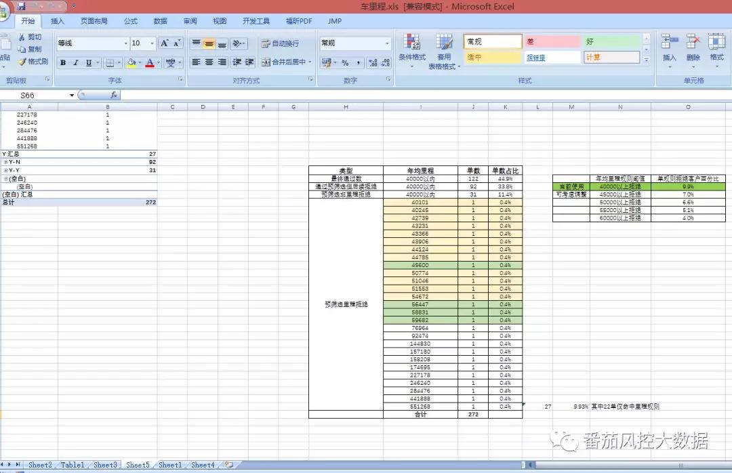Increase font size with the large A icon

164,43
